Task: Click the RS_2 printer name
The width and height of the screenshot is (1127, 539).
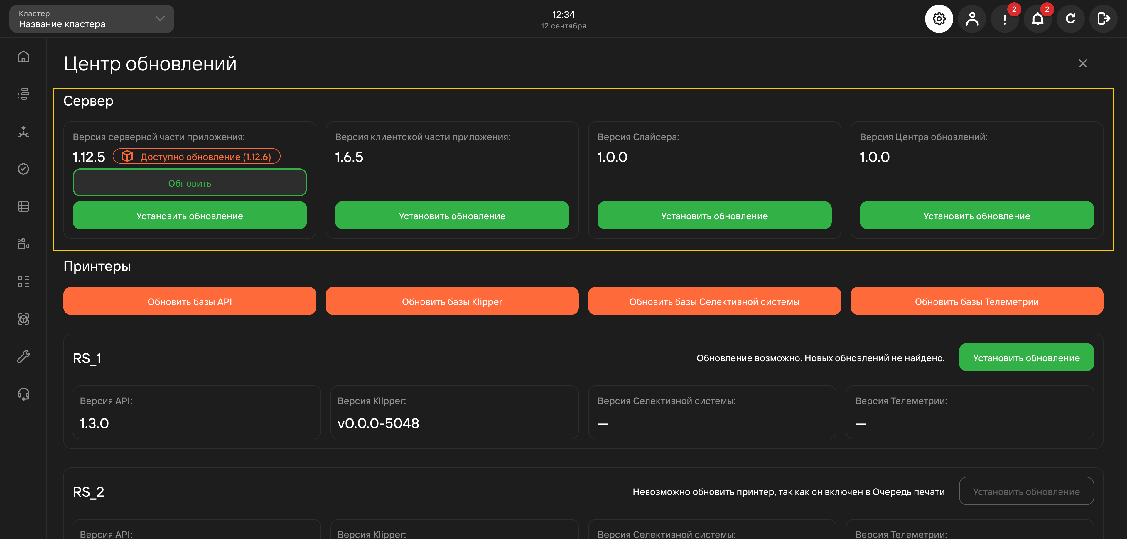Action: tap(88, 492)
